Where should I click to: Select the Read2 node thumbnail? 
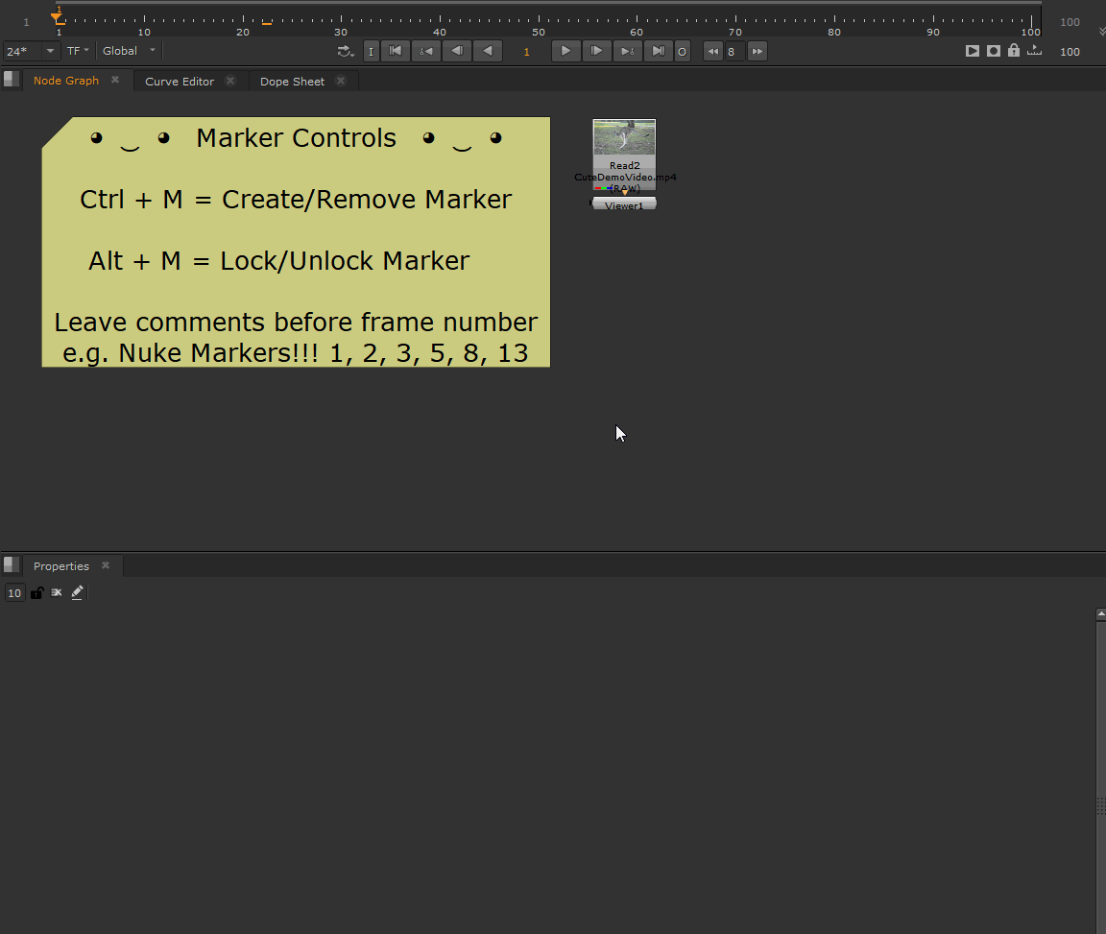tap(624, 138)
